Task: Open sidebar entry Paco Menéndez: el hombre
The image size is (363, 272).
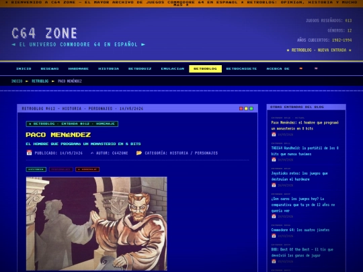Action: [305, 126]
